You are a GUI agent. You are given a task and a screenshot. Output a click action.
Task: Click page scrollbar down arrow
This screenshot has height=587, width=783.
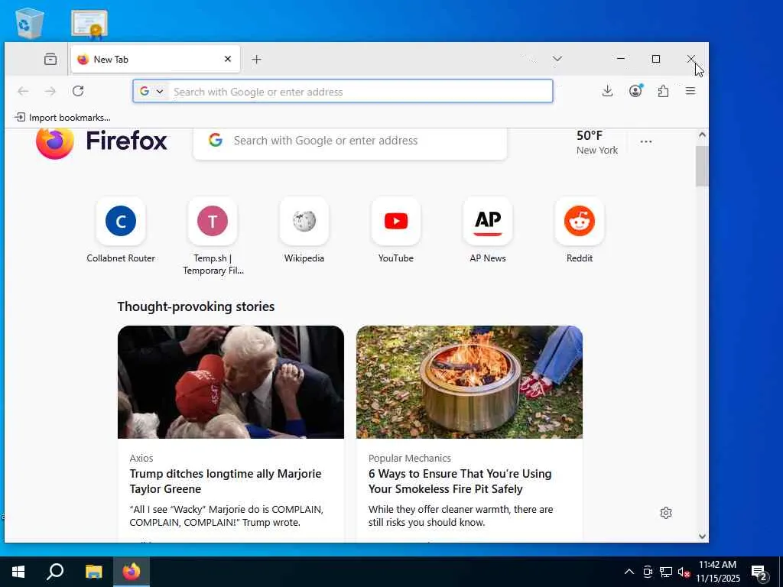(x=702, y=537)
